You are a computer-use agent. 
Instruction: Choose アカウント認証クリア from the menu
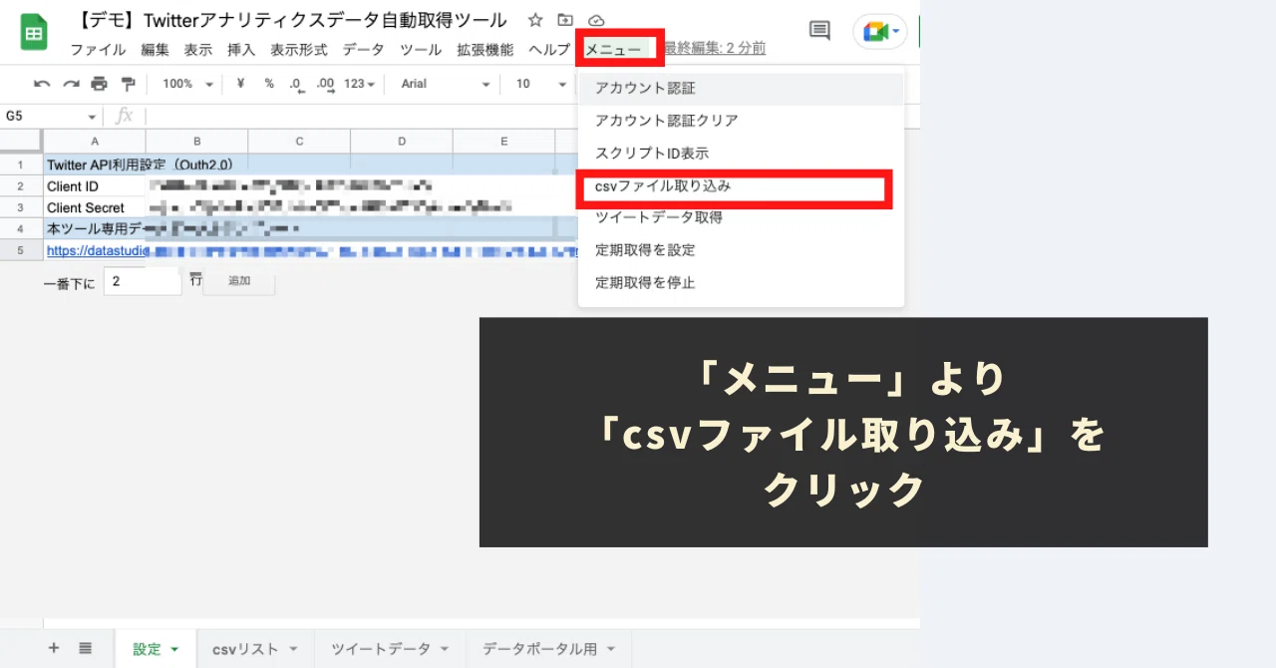[x=741, y=121]
